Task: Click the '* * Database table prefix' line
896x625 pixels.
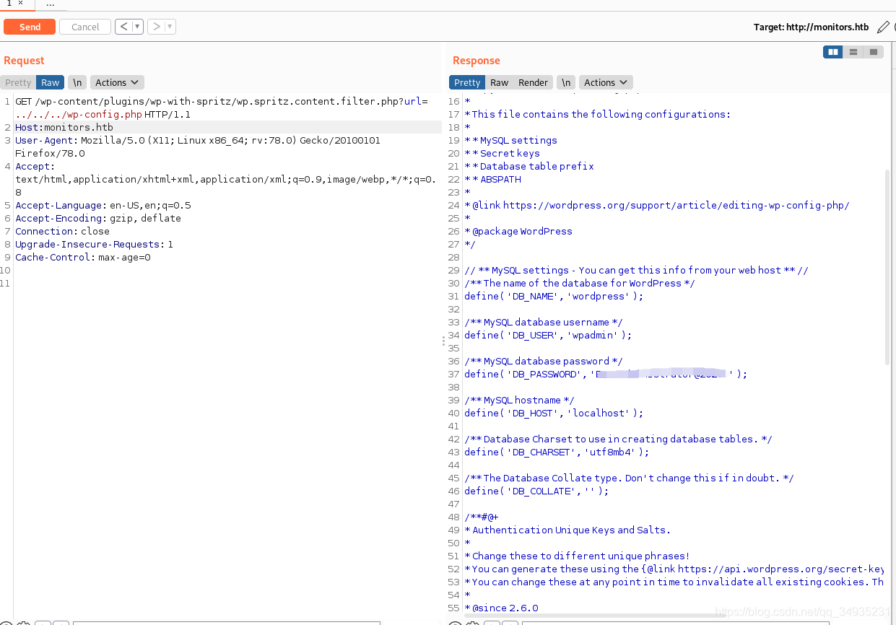Action: (x=529, y=167)
